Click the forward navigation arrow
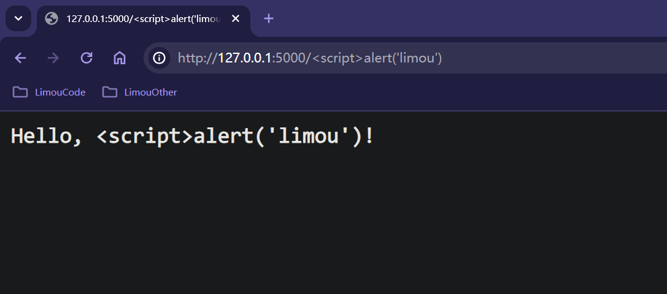Screen dimensions: 667x294 click(53, 58)
